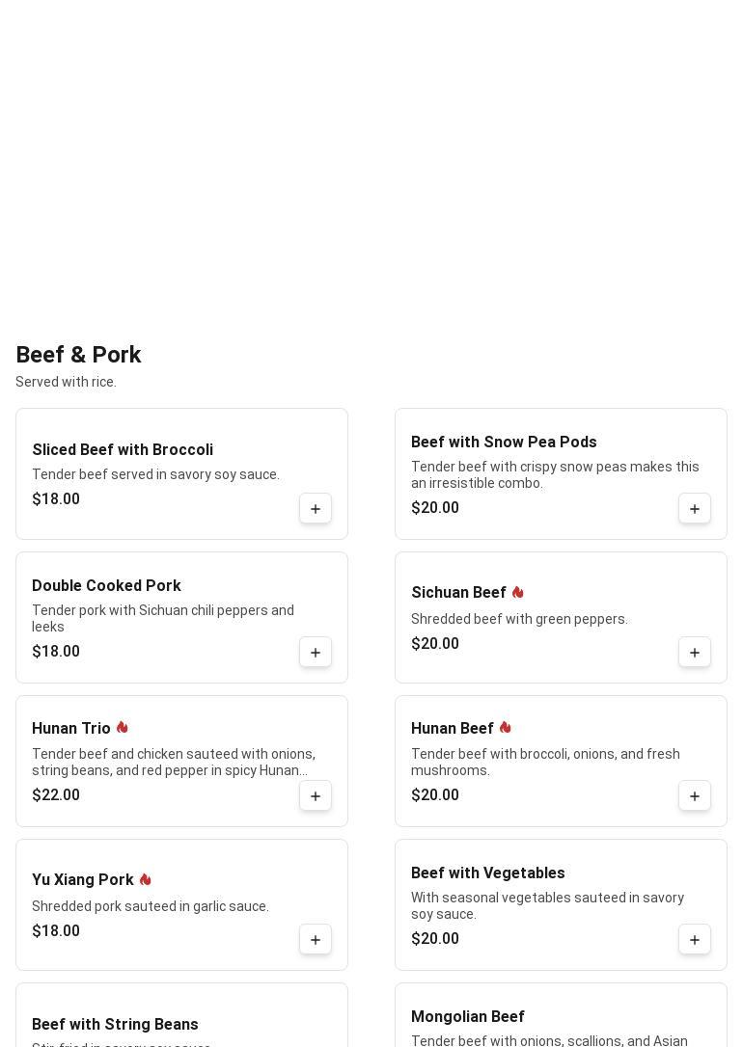743x1047 pixels.
Task: Click plus button for Sichuan Beef
Action: point(695,653)
